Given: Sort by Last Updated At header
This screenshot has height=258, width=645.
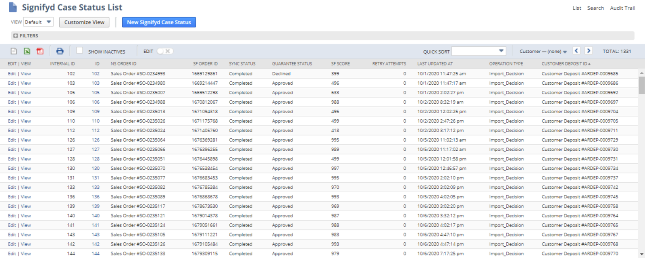Looking at the screenshot, I should 435,64.
